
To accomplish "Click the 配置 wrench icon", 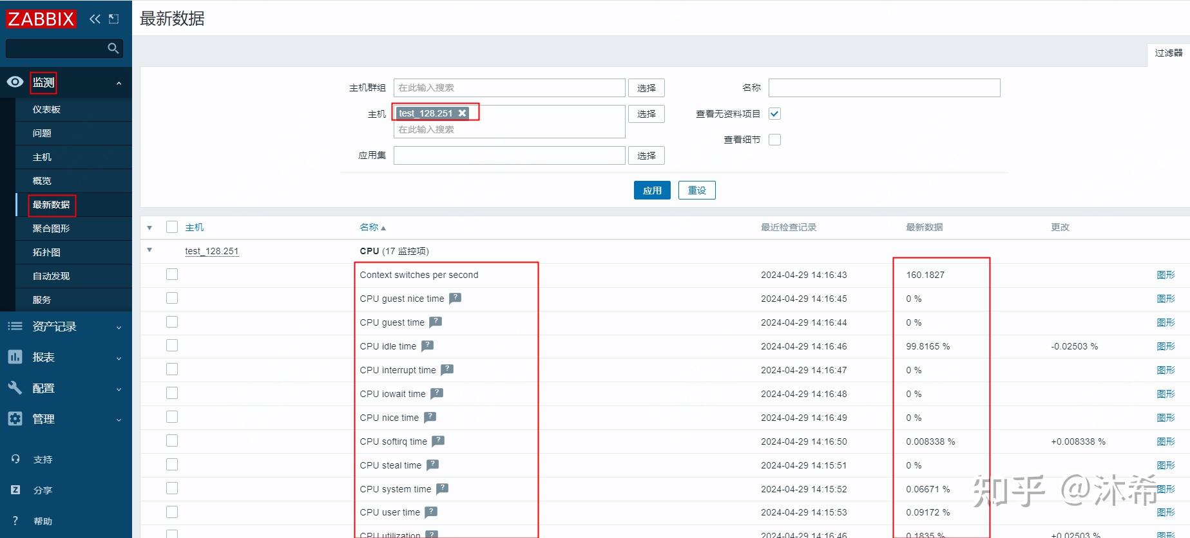I will pyautogui.click(x=15, y=387).
